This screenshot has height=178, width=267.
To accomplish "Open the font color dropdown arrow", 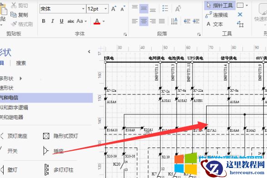I will click(x=104, y=21).
